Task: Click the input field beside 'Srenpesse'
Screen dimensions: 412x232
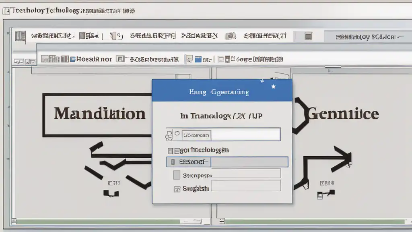Action: click(246, 174)
